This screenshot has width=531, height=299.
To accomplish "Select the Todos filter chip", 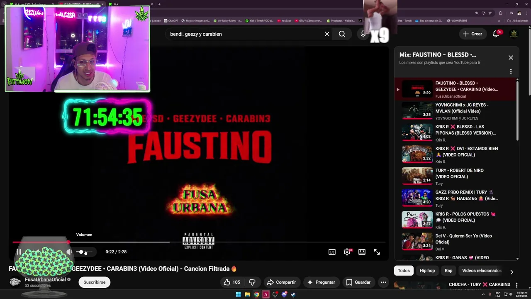I will pyautogui.click(x=404, y=271).
